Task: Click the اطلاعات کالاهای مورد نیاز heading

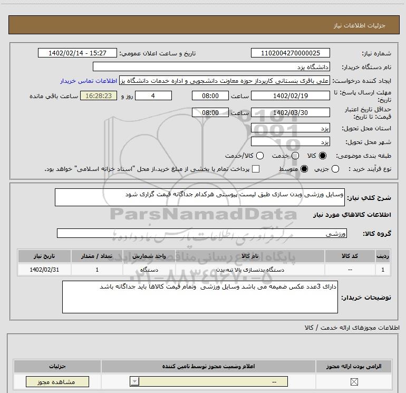Action: pyautogui.click(x=352, y=215)
